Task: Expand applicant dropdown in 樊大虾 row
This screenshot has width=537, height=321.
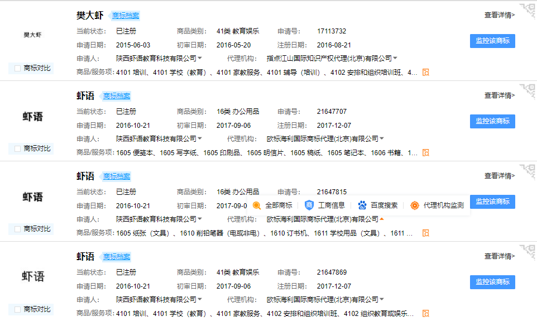Action: pyautogui.click(x=200, y=58)
